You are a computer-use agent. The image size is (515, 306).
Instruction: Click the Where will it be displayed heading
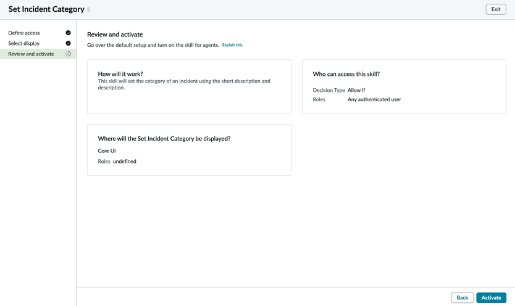click(164, 139)
